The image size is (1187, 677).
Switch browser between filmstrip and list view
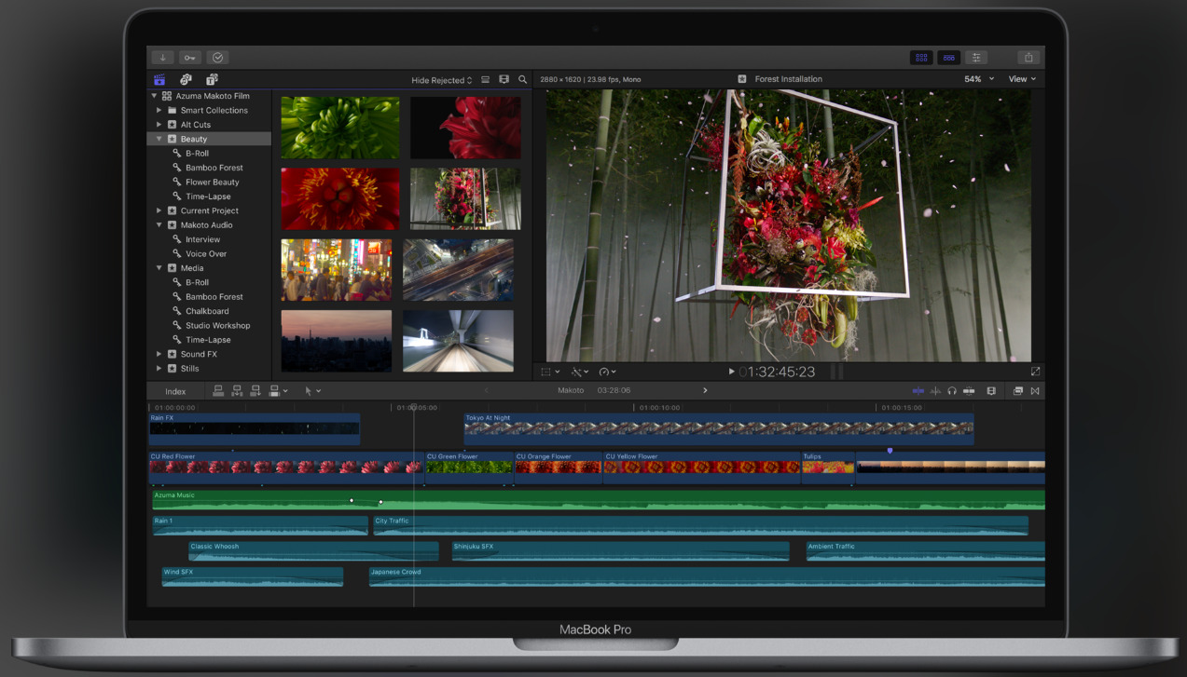tap(486, 80)
